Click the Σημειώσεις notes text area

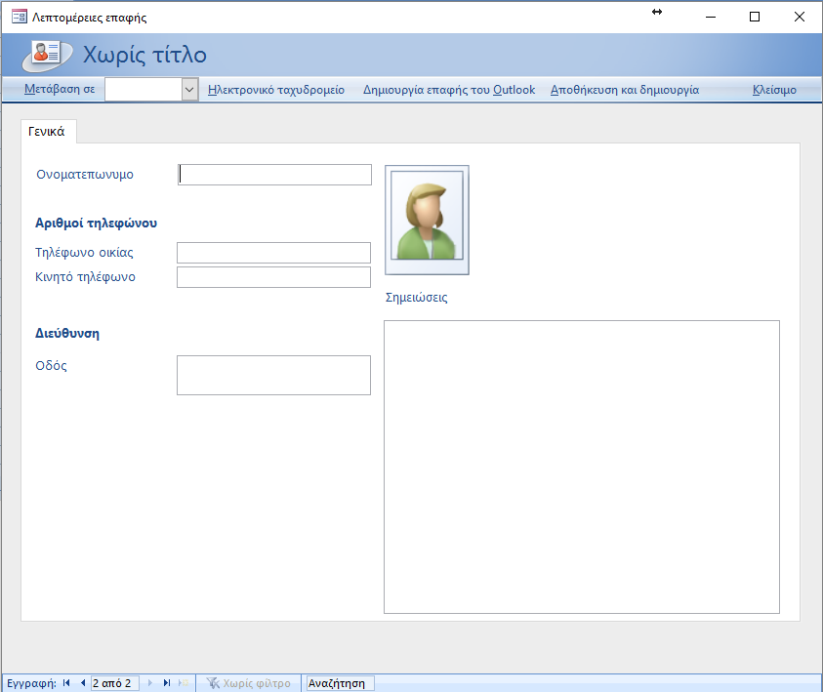point(582,467)
